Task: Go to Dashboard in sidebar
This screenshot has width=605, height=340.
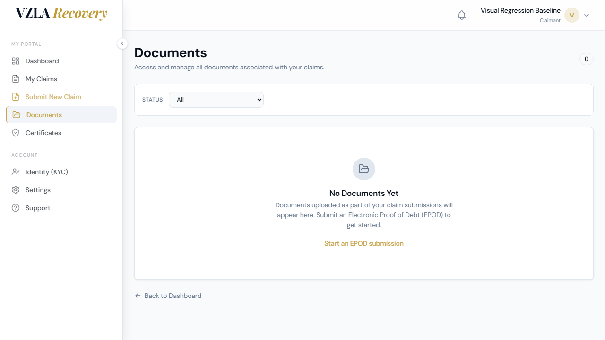Action: pos(61,61)
